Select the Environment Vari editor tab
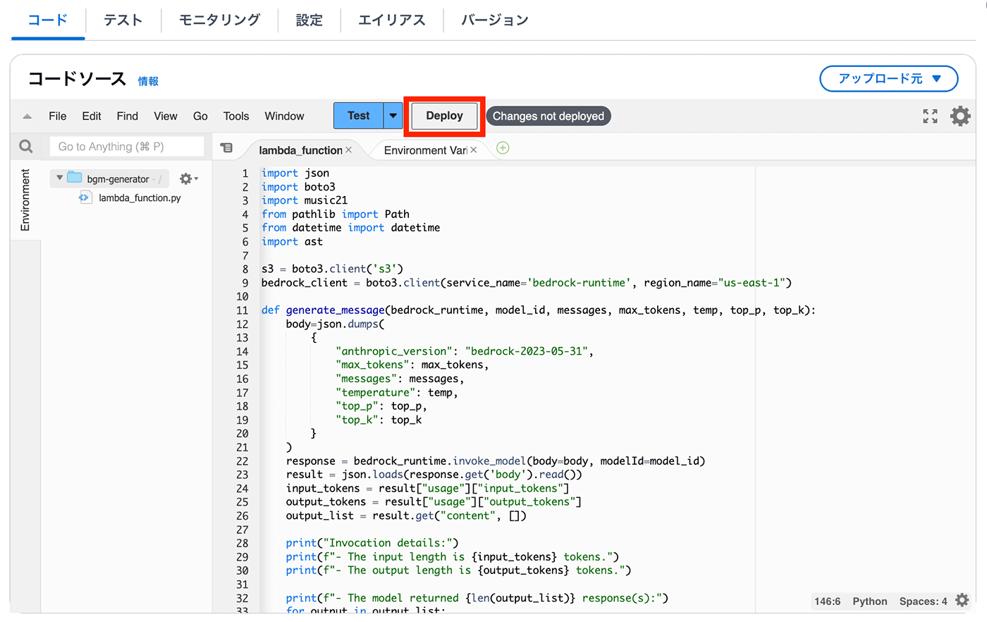987x622 pixels. point(426,150)
